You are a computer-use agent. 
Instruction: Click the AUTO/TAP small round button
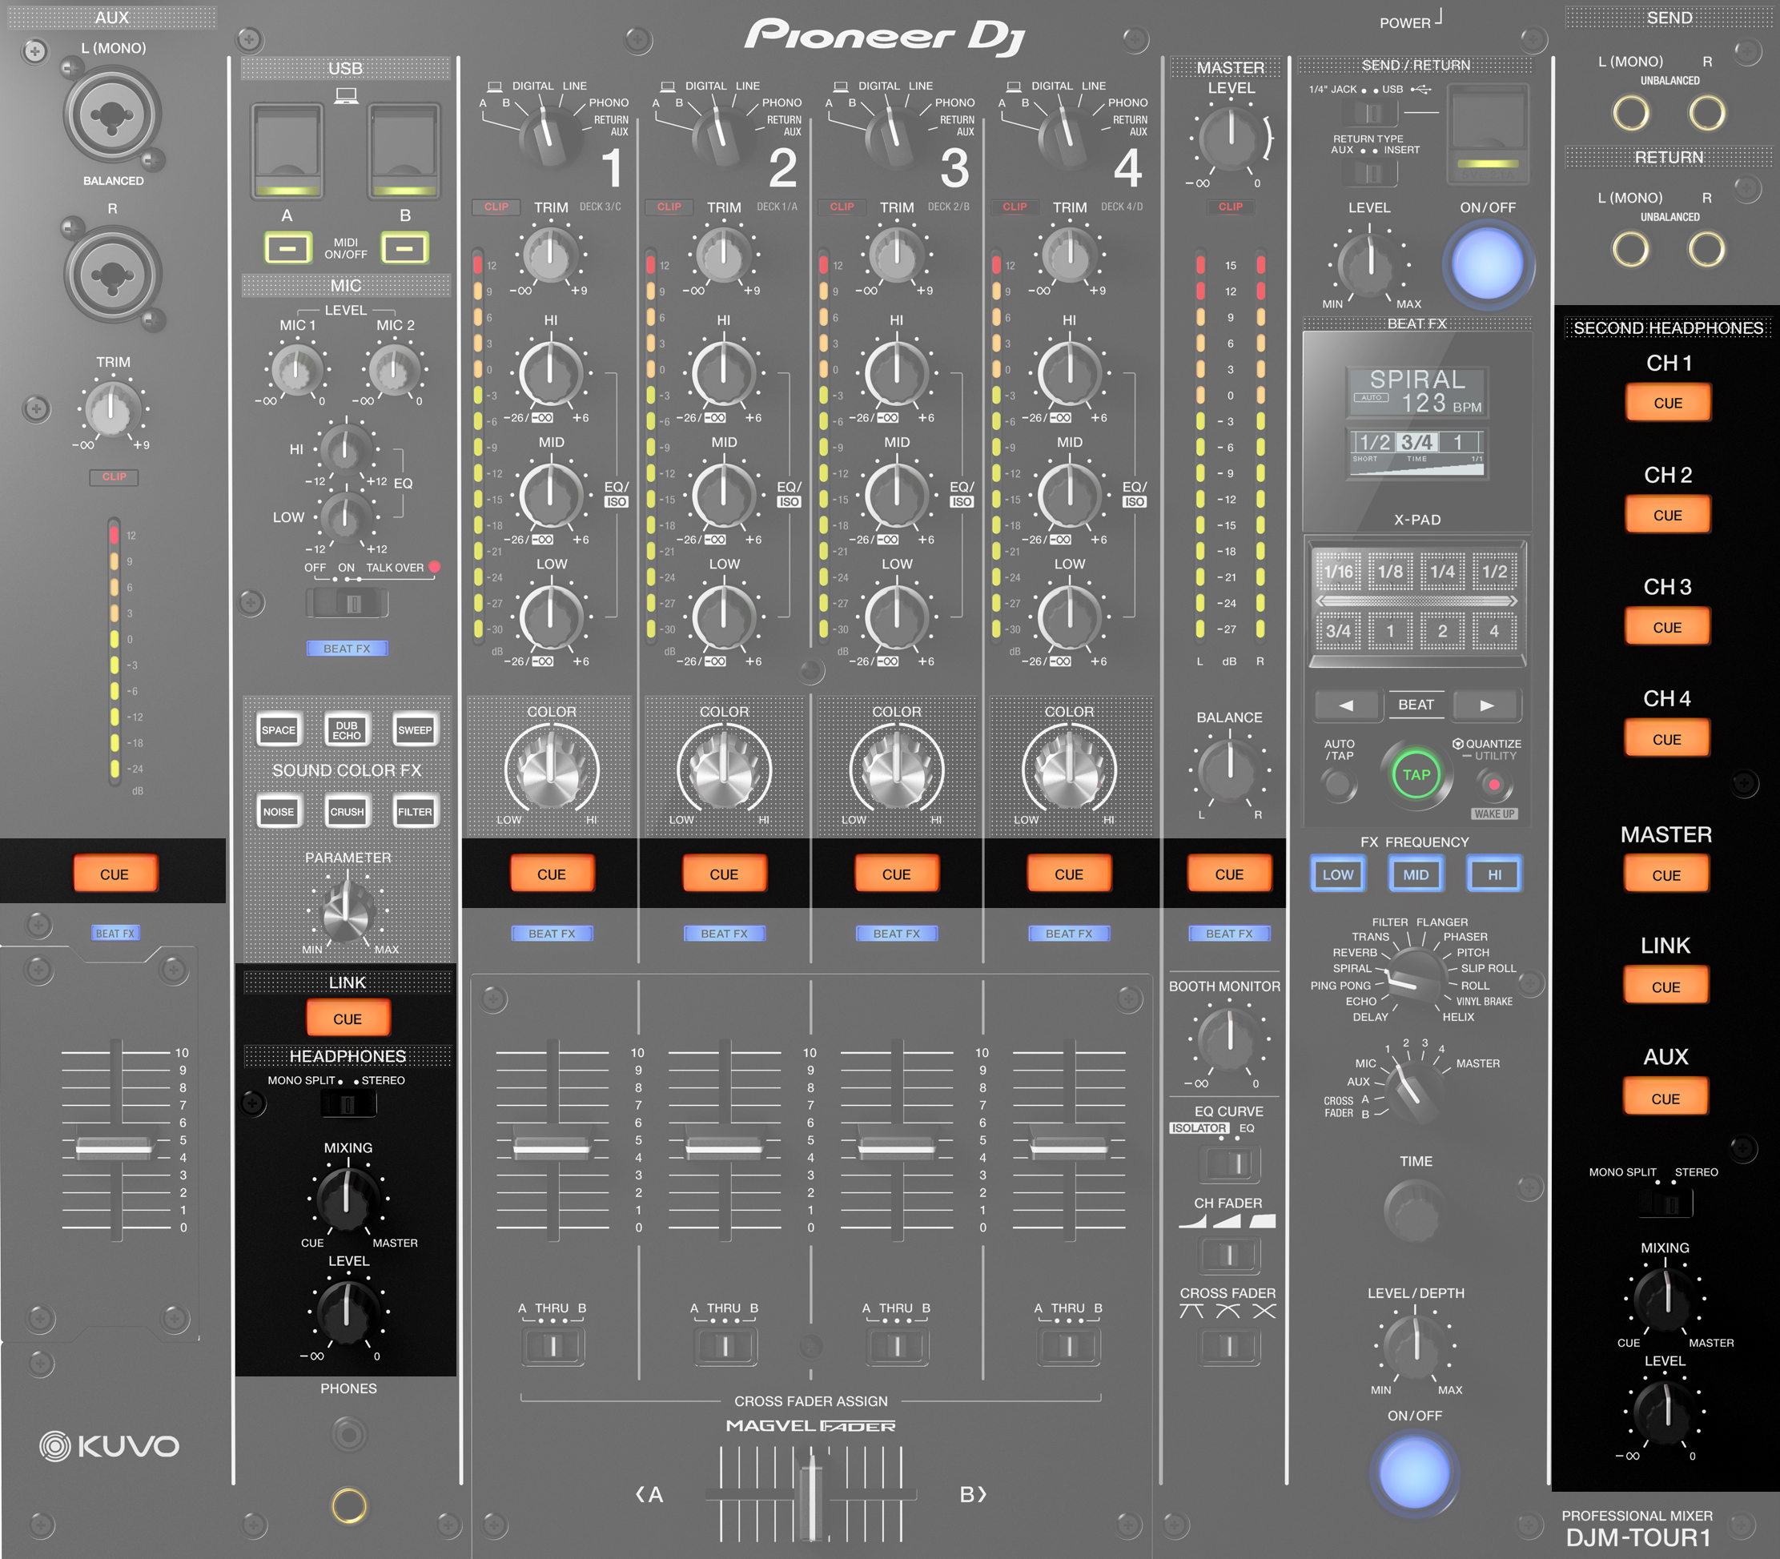coord(1339,785)
